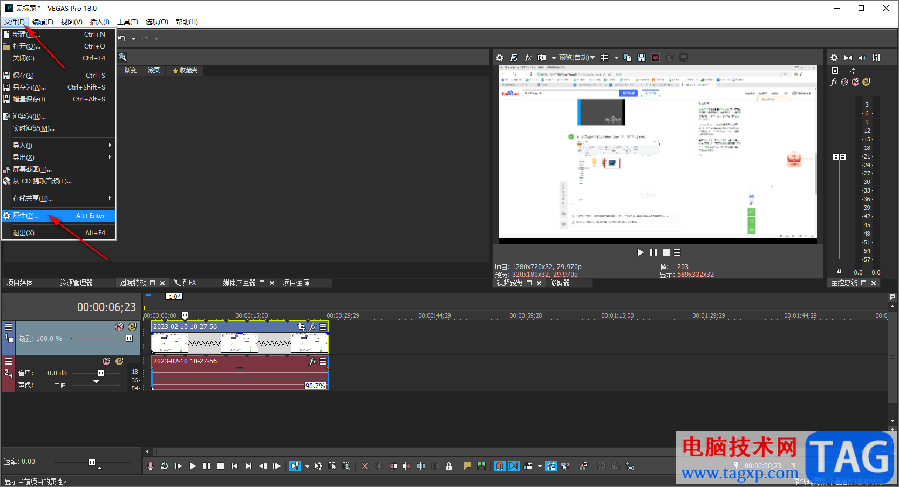Click the undo arrow in top toolbar
The height and width of the screenshot is (487, 899).
click(x=122, y=38)
